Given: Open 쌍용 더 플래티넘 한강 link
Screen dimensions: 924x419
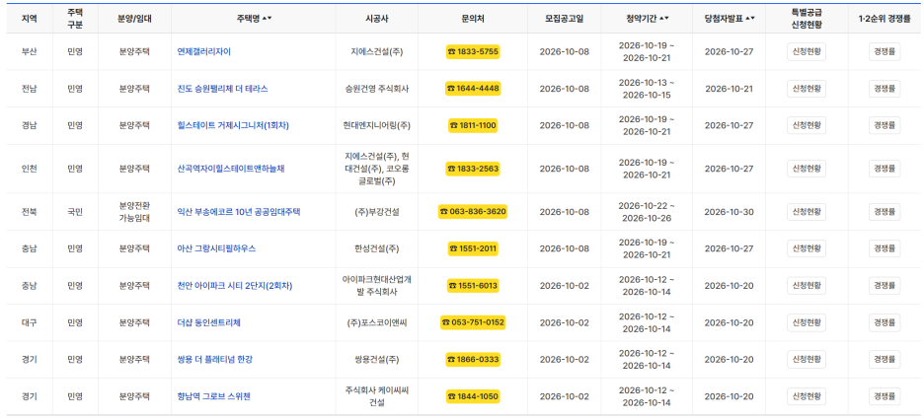Looking at the screenshot, I should (x=214, y=360).
